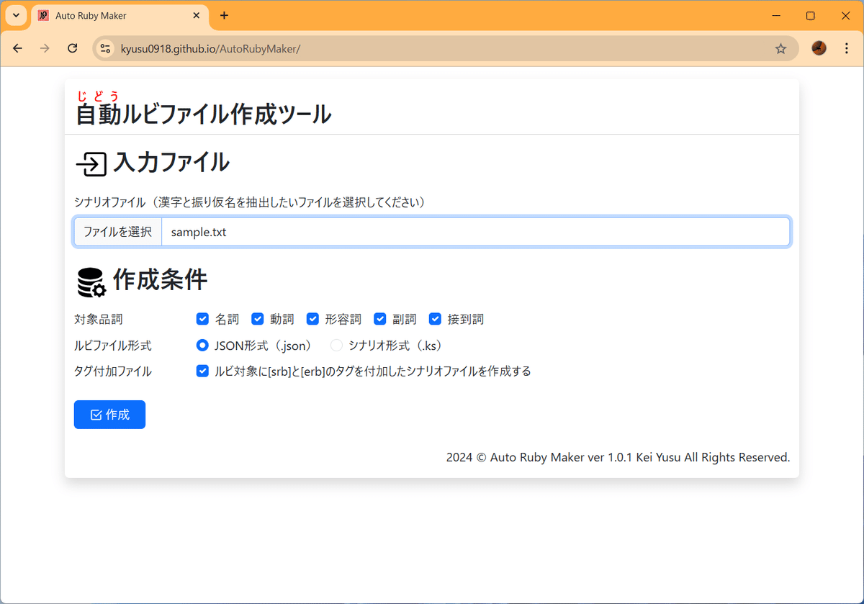Select the Auto Ruby Maker tab

pos(120,16)
